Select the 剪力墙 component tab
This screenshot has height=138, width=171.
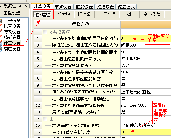click(x=64, y=14)
